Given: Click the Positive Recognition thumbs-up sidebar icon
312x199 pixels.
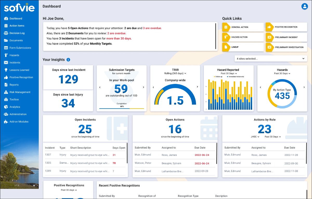Looking at the screenshot, I should coord(6,77).
